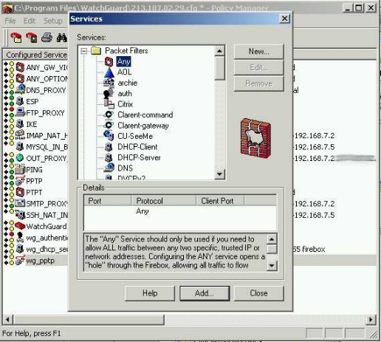381x342 pixels.
Task: Click the services list scroll-up arrow
Action: pos(219,51)
